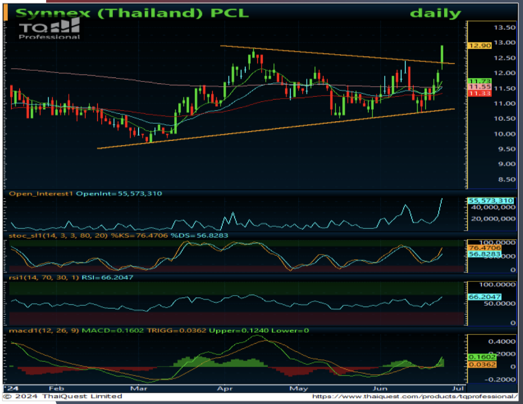Click the Open_Interest1 indicator label
Viewport: 523px width, 404px height.
(x=41, y=194)
